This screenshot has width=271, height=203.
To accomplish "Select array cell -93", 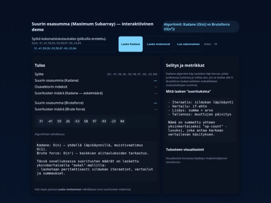I will [x=103, y=121].
